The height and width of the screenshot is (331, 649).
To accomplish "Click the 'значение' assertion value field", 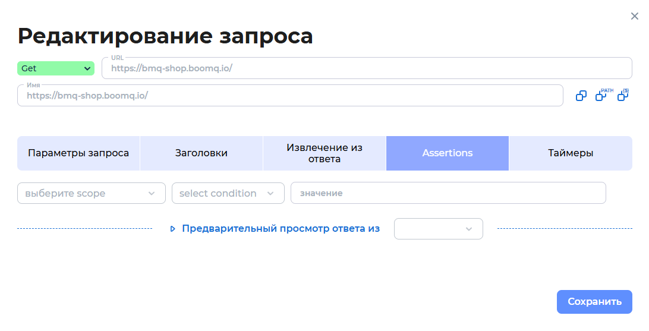I will tap(448, 193).
